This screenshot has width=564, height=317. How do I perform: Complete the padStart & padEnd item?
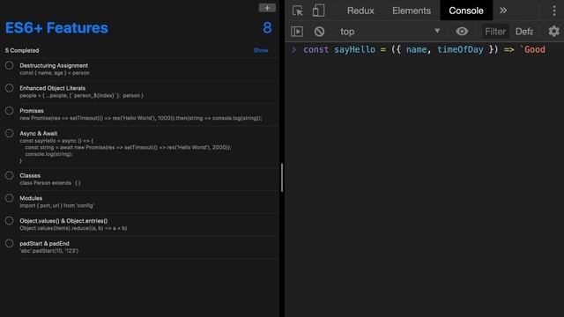(10, 243)
